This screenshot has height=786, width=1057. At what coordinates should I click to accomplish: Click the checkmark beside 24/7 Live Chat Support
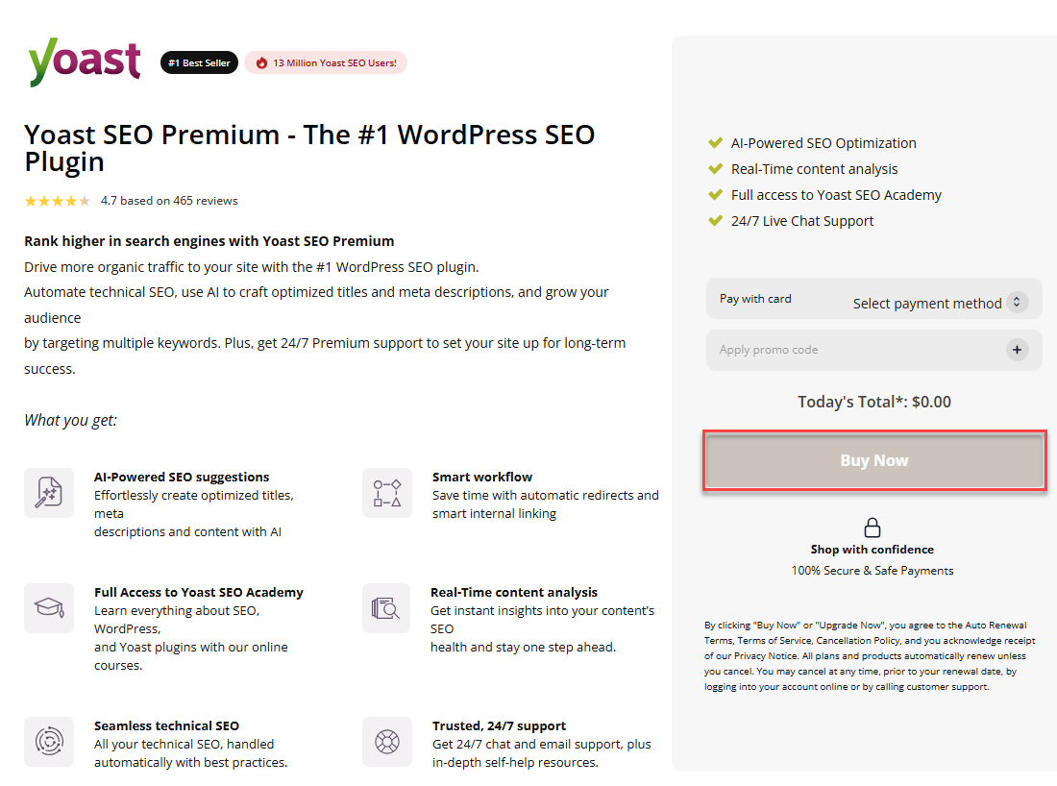click(x=715, y=220)
